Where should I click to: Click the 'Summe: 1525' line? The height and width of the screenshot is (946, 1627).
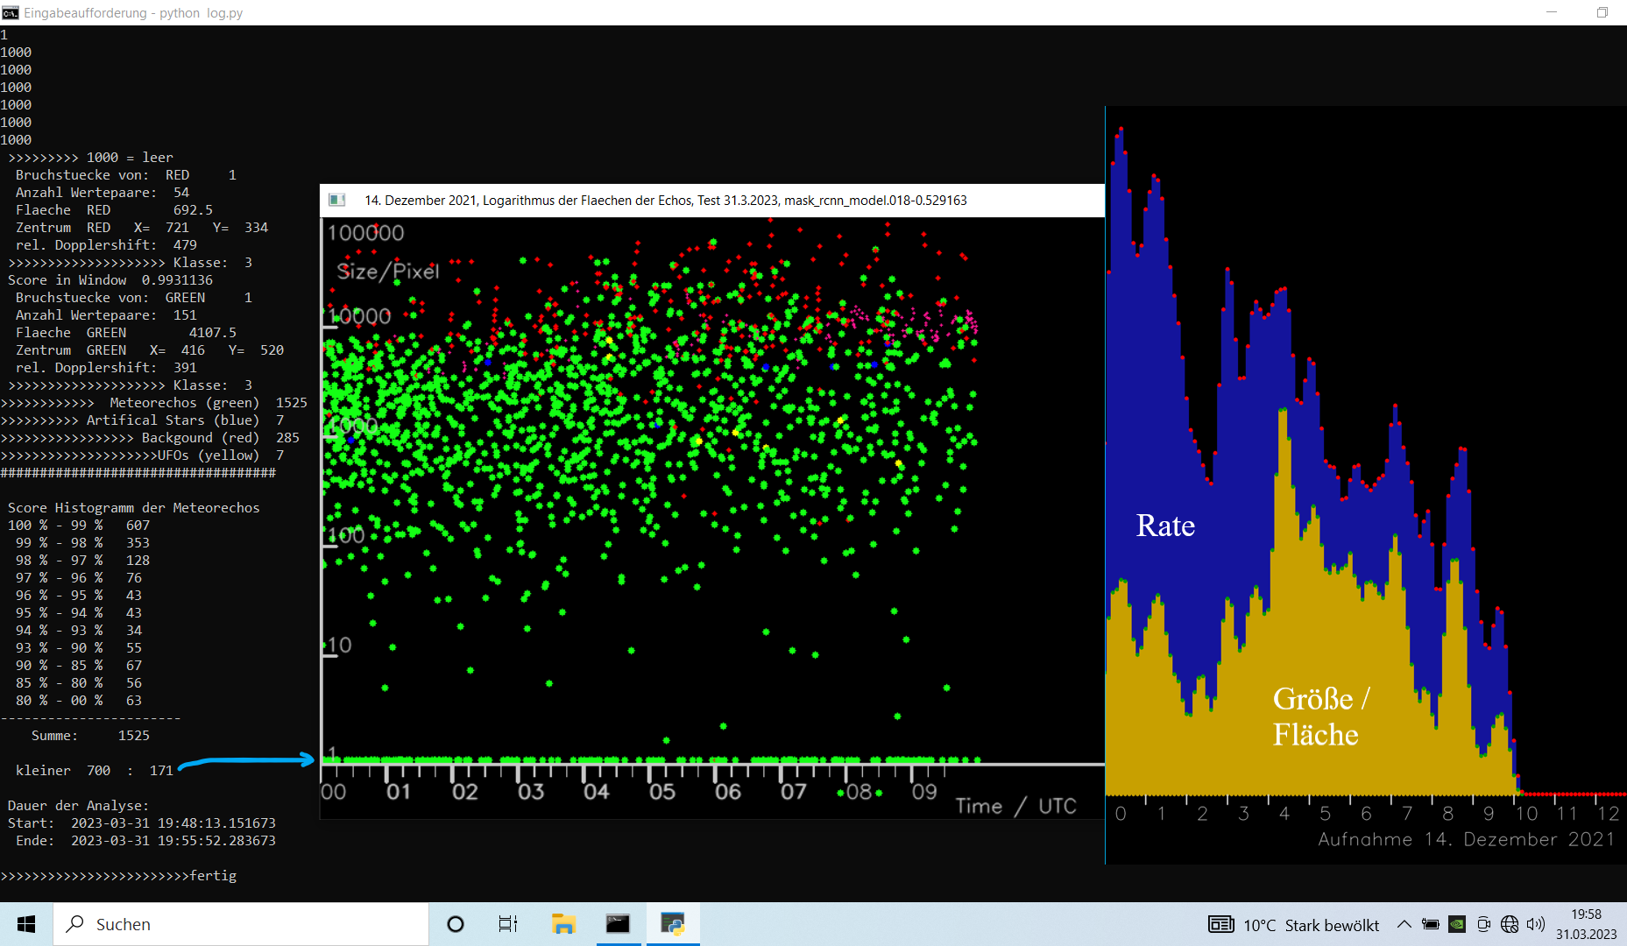(x=90, y=736)
